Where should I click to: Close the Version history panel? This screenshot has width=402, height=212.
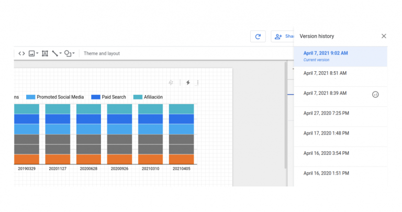(384, 36)
